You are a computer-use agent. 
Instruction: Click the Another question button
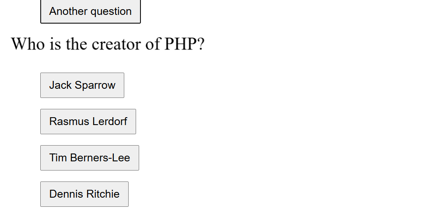91,11
